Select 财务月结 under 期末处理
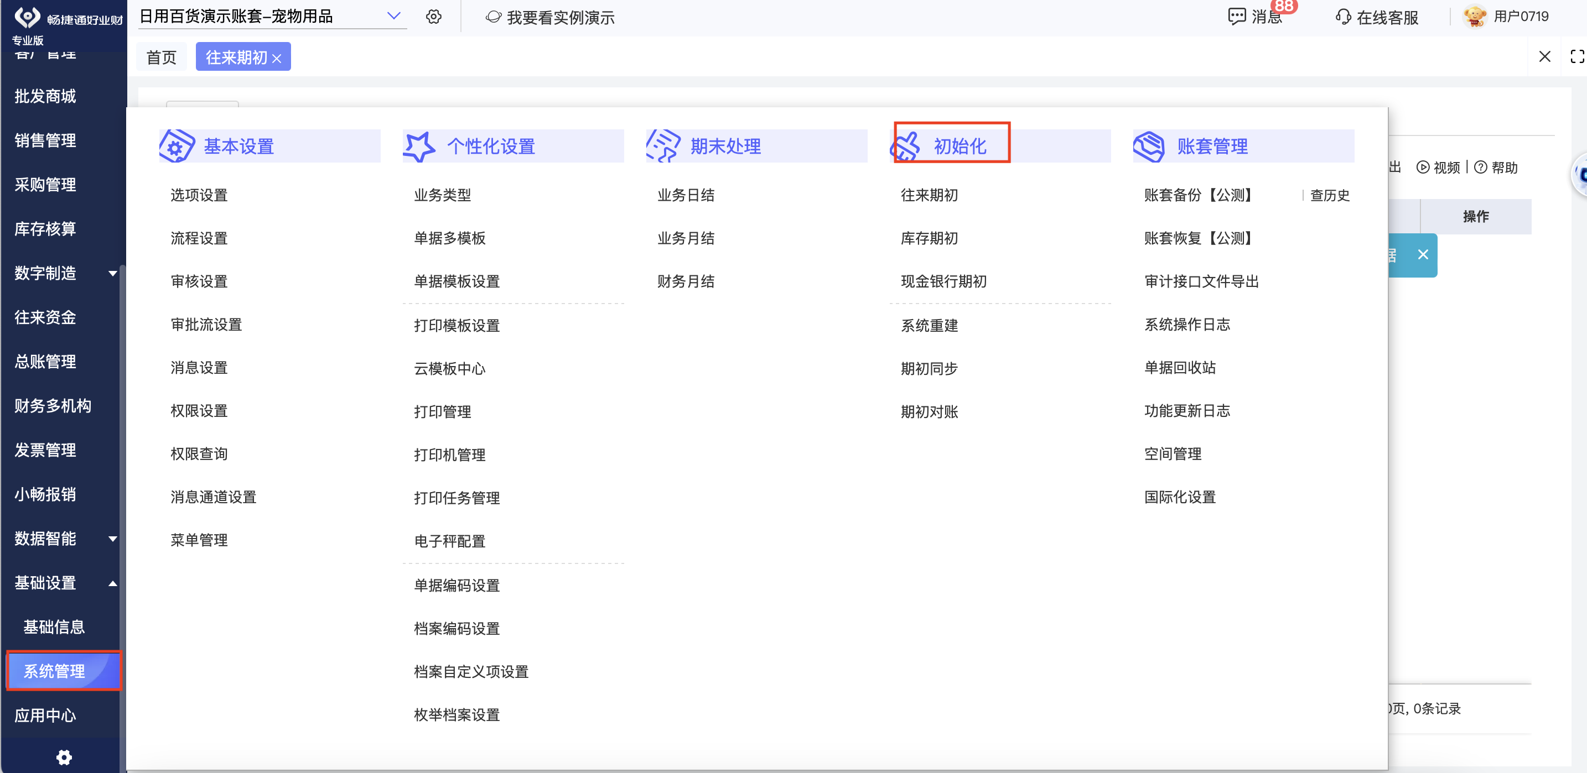The height and width of the screenshot is (773, 1587). [x=686, y=281]
